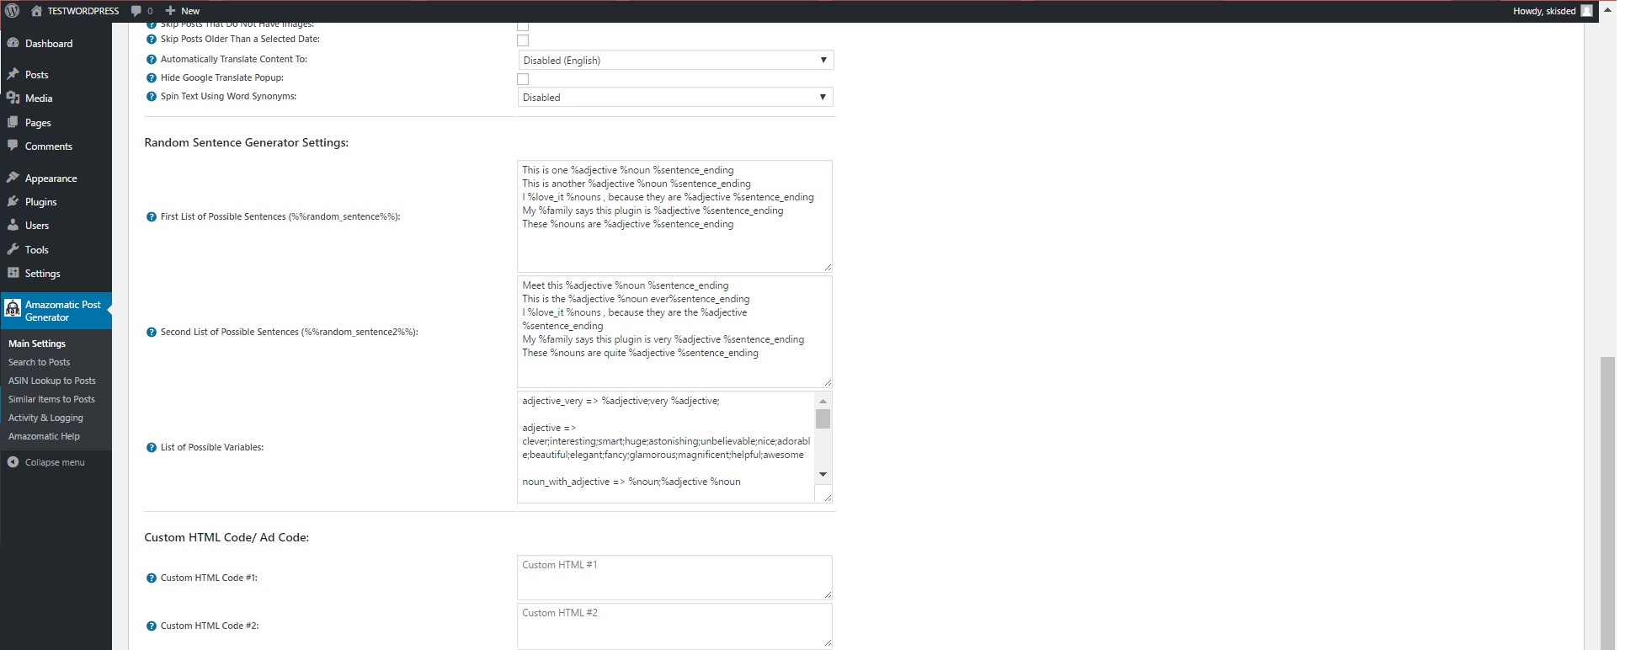This screenshot has height=650, width=1625.
Task: Click scroll down arrow in variables textarea
Action: point(823,475)
